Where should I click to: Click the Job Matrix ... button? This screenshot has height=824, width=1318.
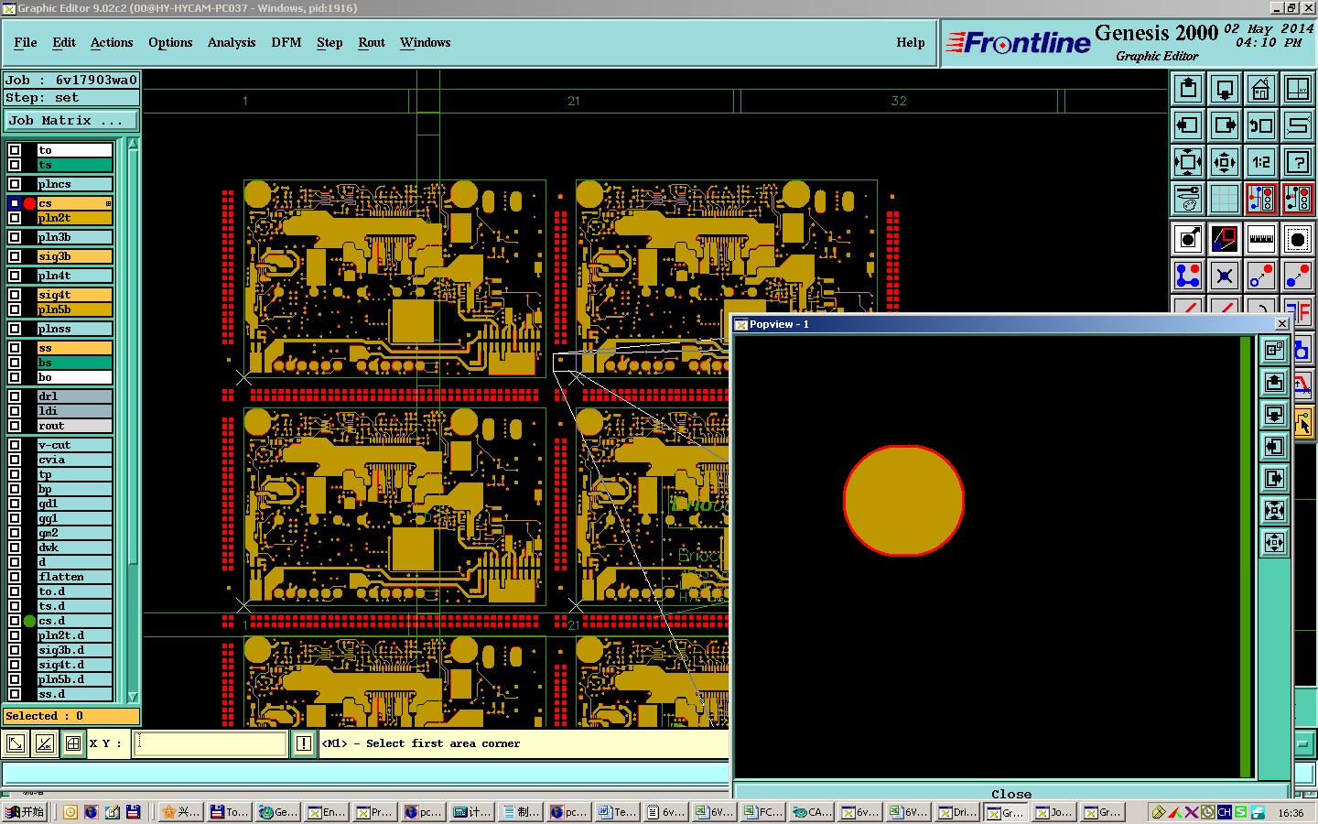tap(71, 121)
